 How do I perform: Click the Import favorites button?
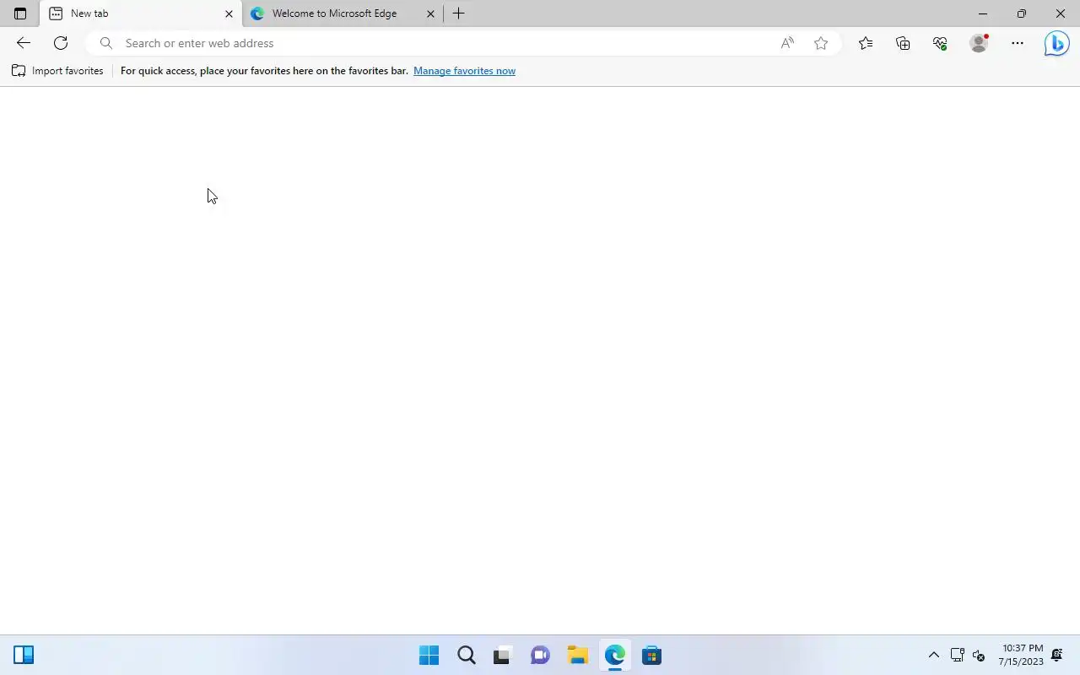pyautogui.click(x=57, y=71)
